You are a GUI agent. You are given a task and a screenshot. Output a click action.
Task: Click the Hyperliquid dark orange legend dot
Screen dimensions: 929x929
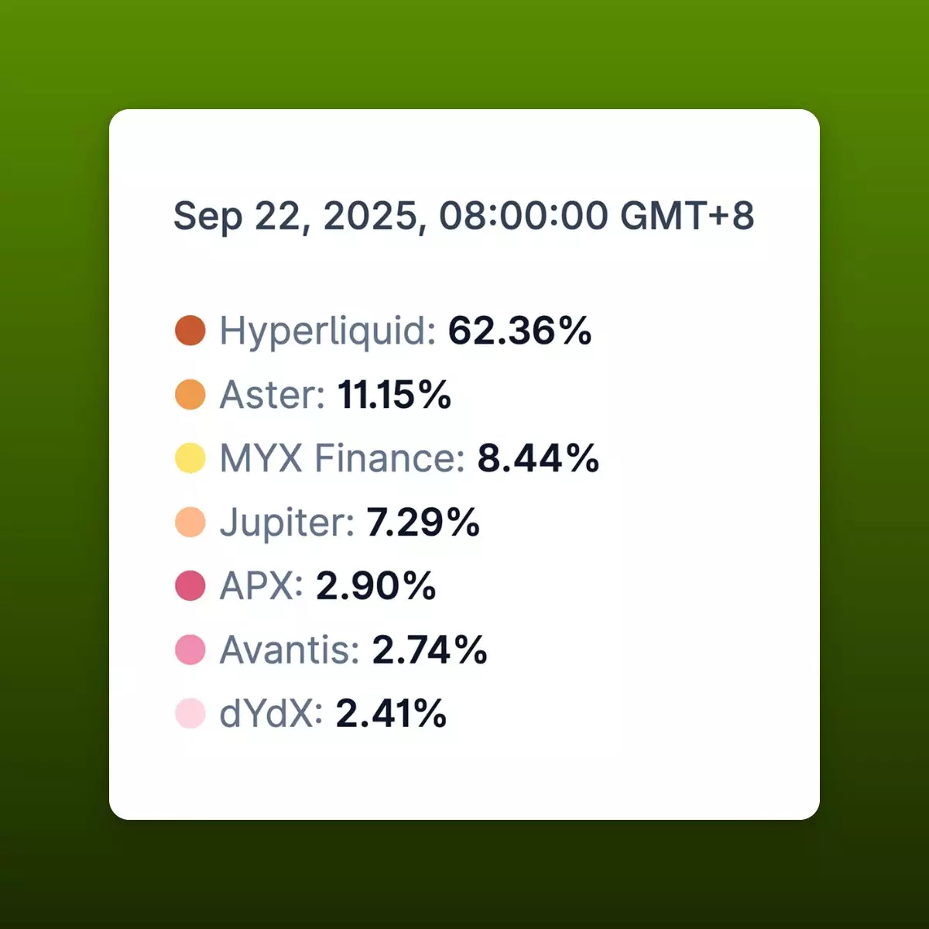(x=190, y=331)
